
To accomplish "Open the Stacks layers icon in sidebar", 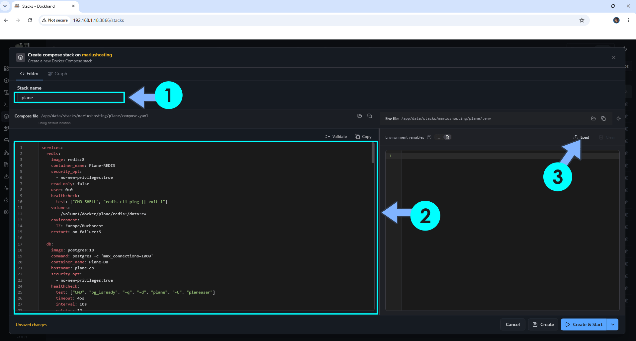I will tap(6, 116).
